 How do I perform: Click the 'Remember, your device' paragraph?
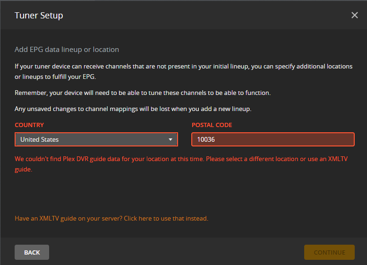click(x=142, y=93)
